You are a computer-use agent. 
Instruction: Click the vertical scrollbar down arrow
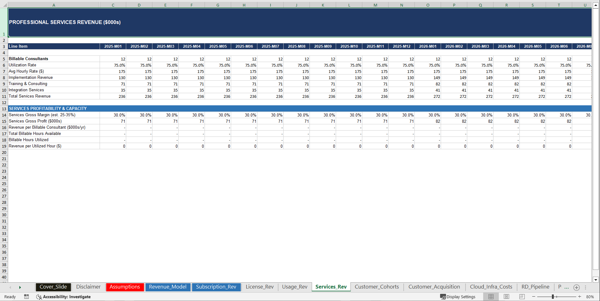pyautogui.click(x=596, y=280)
